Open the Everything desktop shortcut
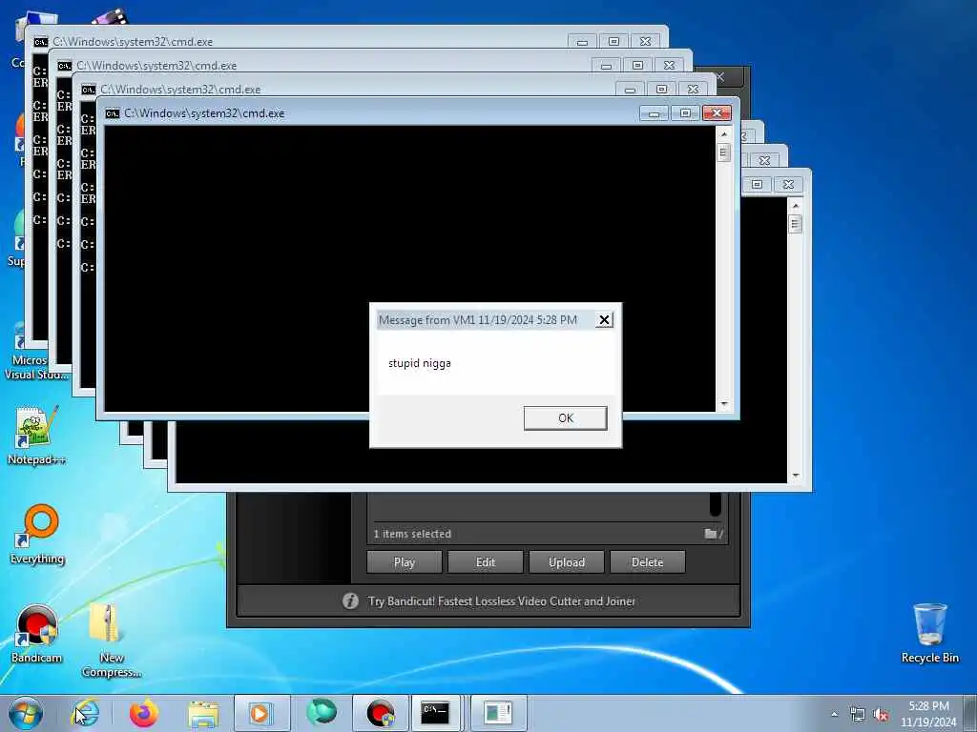The image size is (977, 732). 37,534
